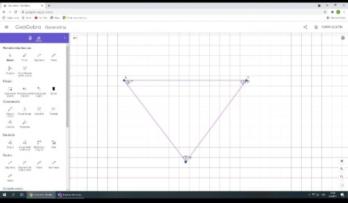Screen dimensions: 348x203
Task: Select the Semirrecta tool
Action: tap(53, 165)
